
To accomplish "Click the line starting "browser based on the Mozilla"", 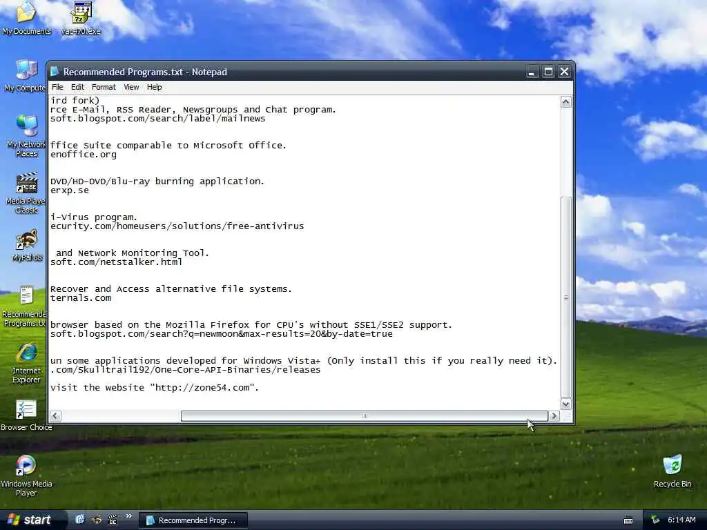I will (251, 325).
